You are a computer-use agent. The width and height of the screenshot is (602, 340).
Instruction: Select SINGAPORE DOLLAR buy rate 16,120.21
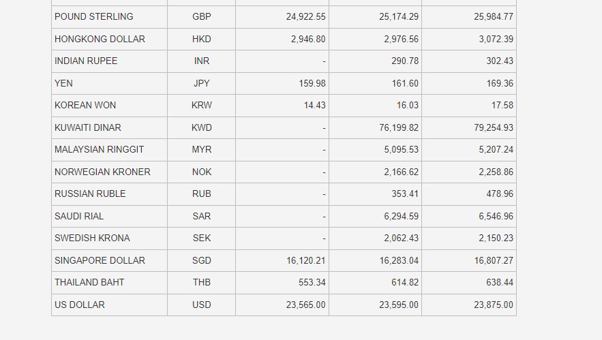pyautogui.click(x=305, y=260)
